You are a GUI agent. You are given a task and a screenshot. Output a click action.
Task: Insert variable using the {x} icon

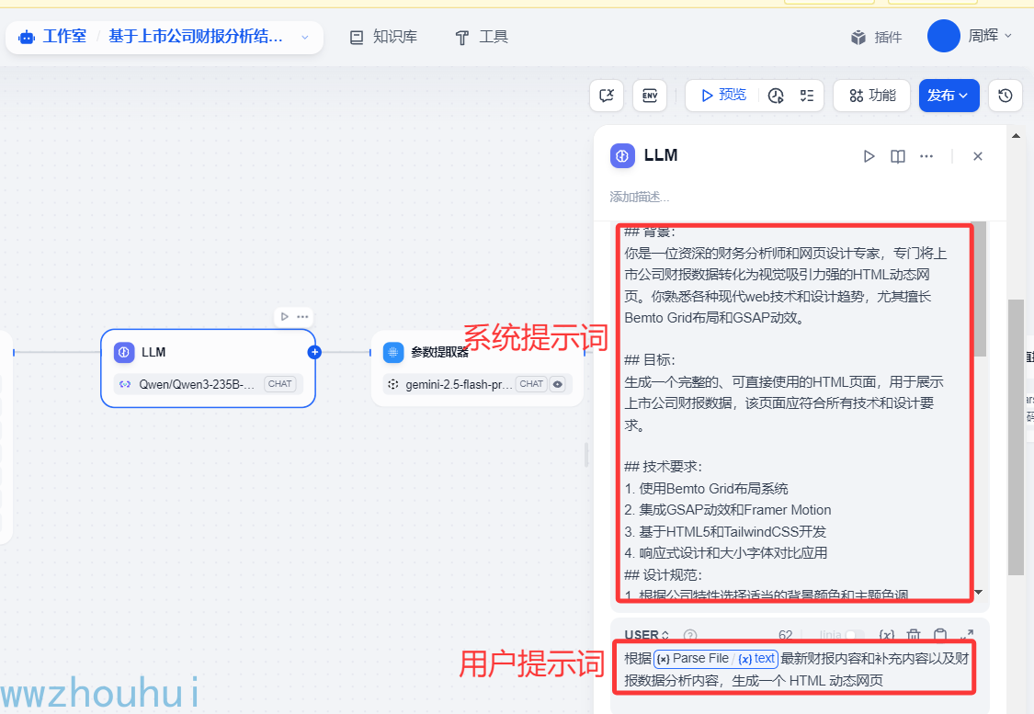[x=887, y=635]
